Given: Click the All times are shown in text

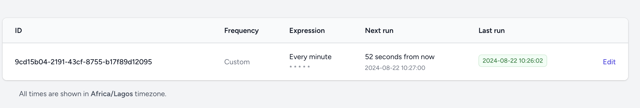Looking at the screenshot, I should [54, 94].
